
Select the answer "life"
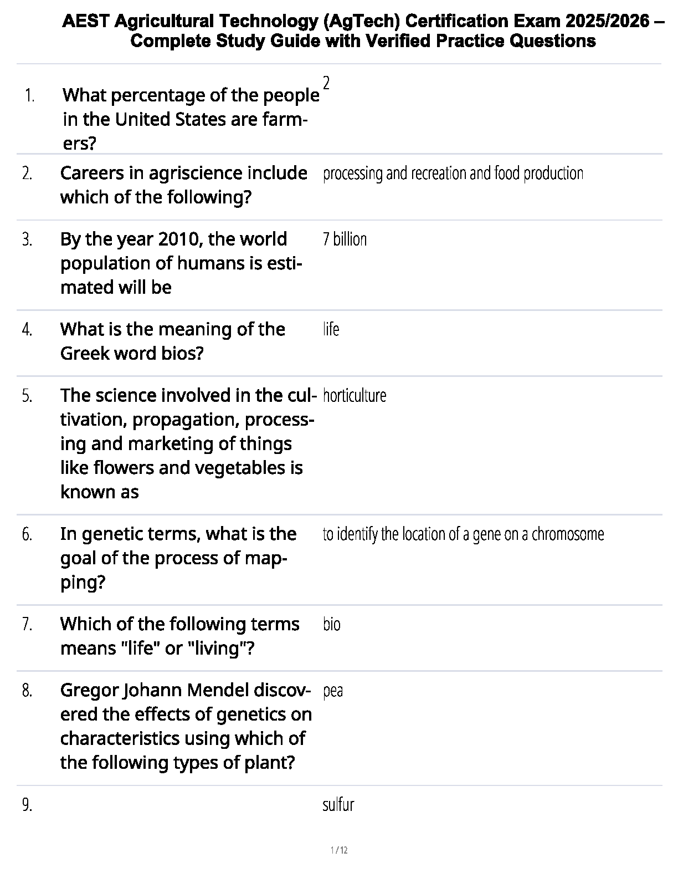click(331, 329)
